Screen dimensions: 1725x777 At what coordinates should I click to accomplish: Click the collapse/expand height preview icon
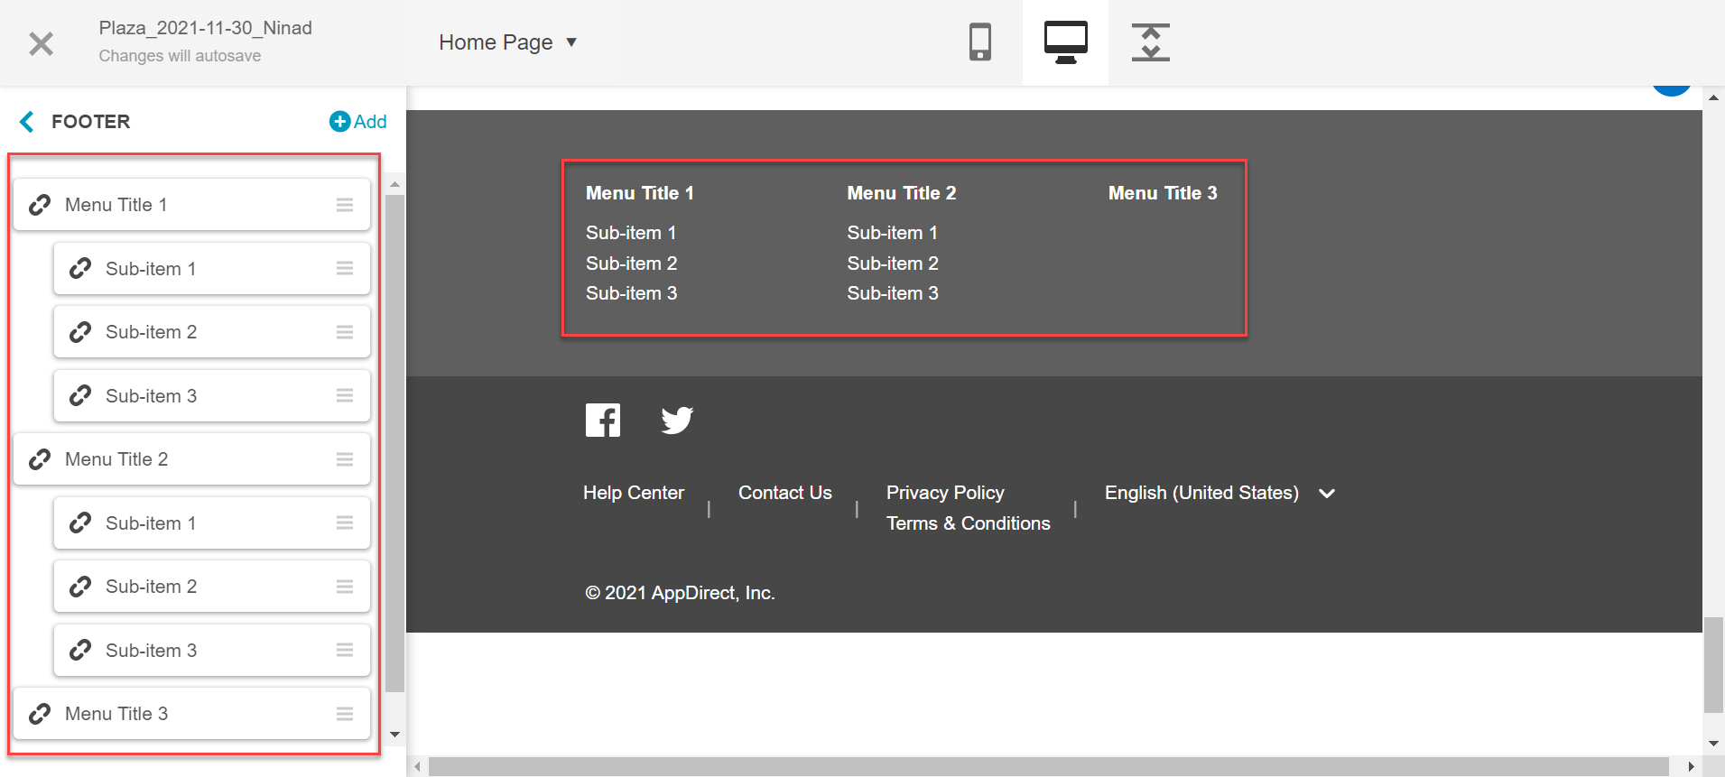(x=1150, y=42)
